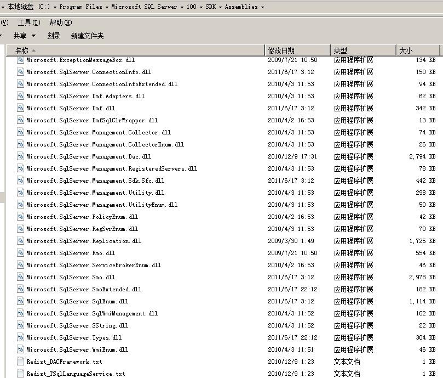This screenshot has height=378, width=443.
Task: Select file name Microsoft.SqlServer.Rmo.dll
Action: 71,253
